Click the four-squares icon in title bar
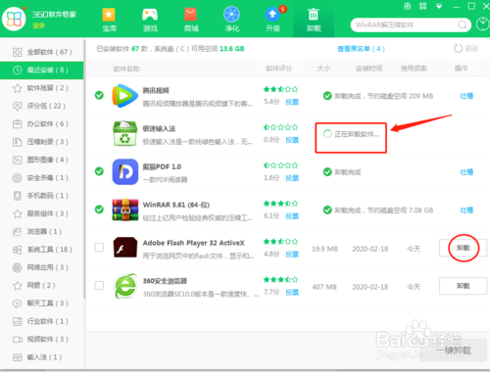Image resolution: width=490 pixels, height=372 pixels. click(422, 6)
